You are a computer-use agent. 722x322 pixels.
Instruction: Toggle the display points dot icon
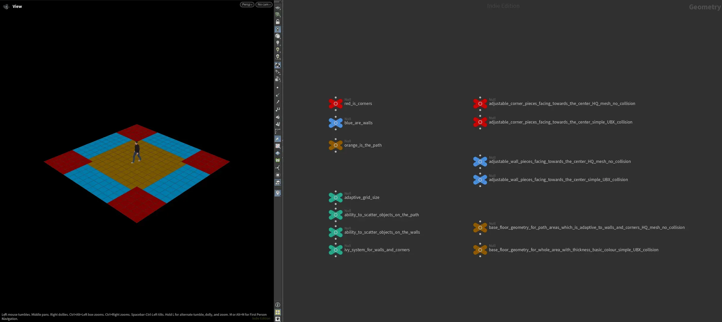coord(277,88)
